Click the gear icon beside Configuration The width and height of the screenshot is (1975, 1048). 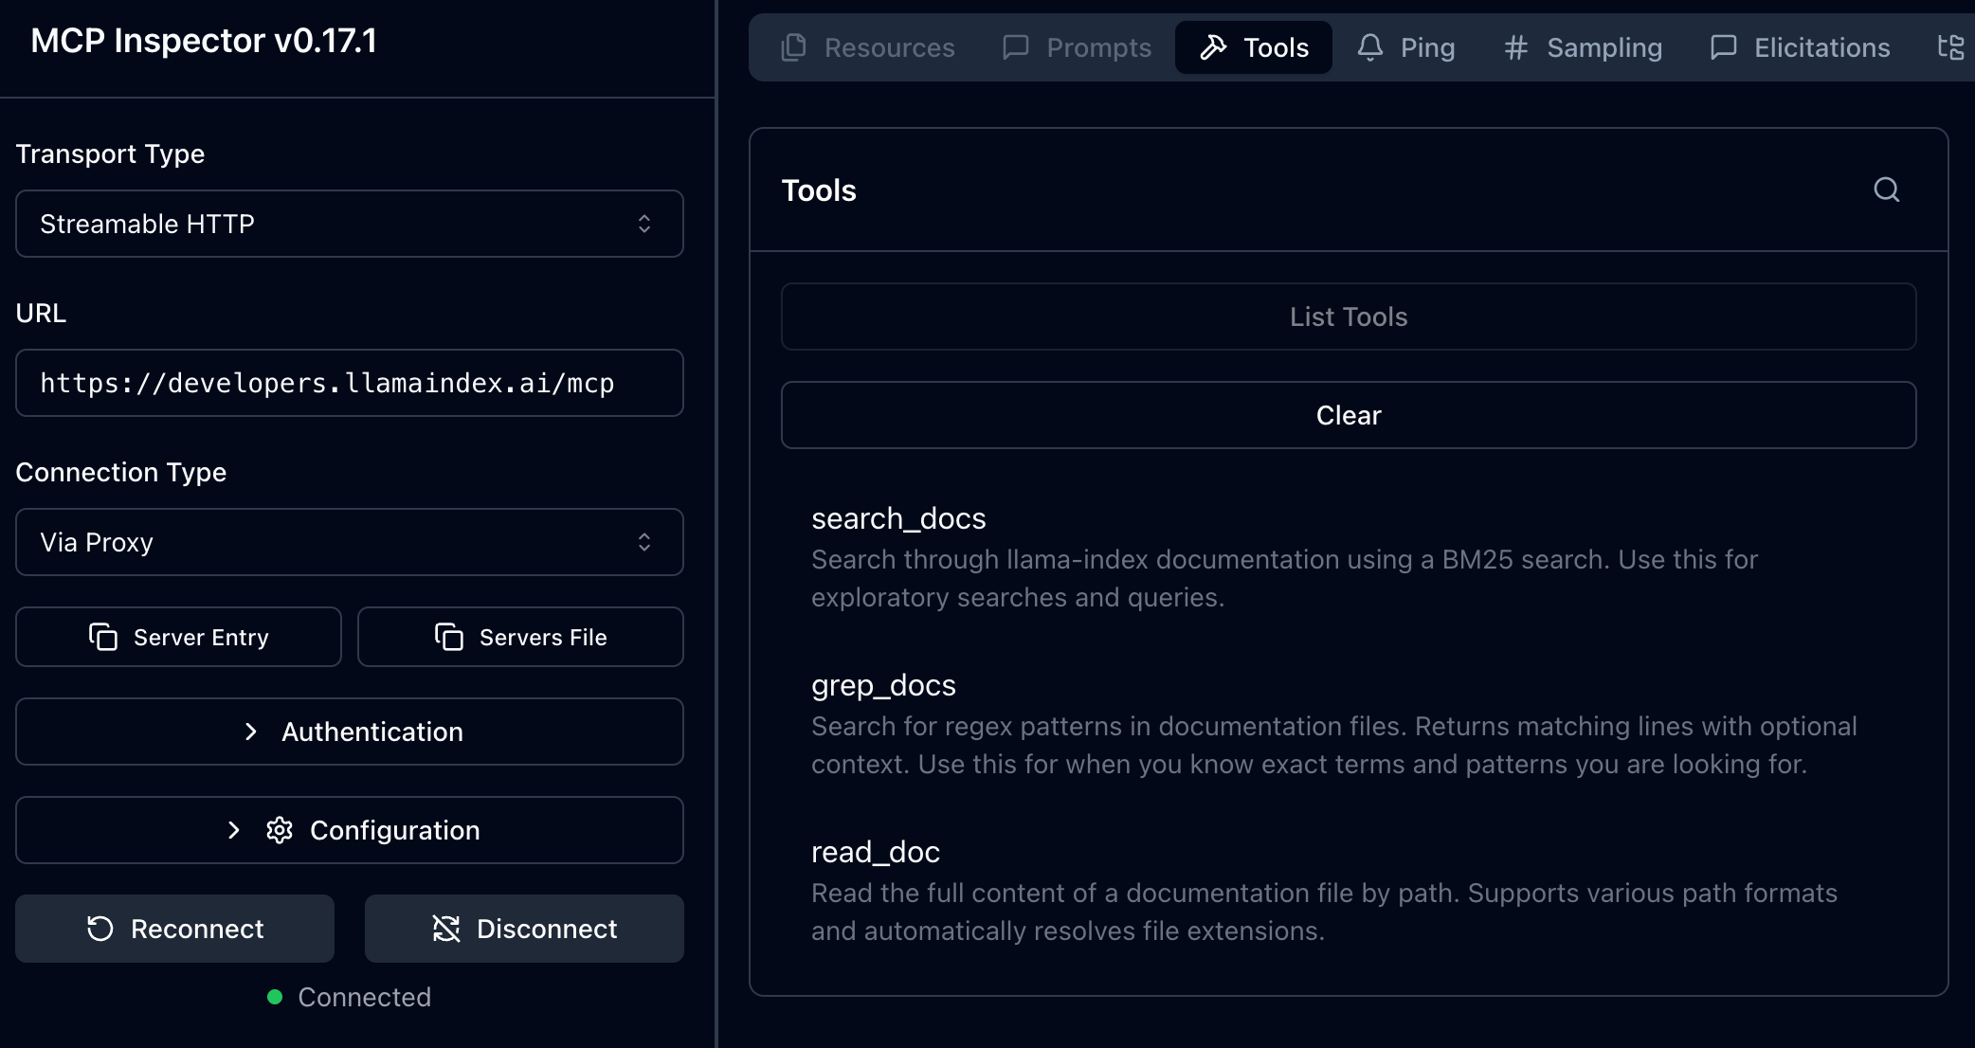[x=280, y=830]
